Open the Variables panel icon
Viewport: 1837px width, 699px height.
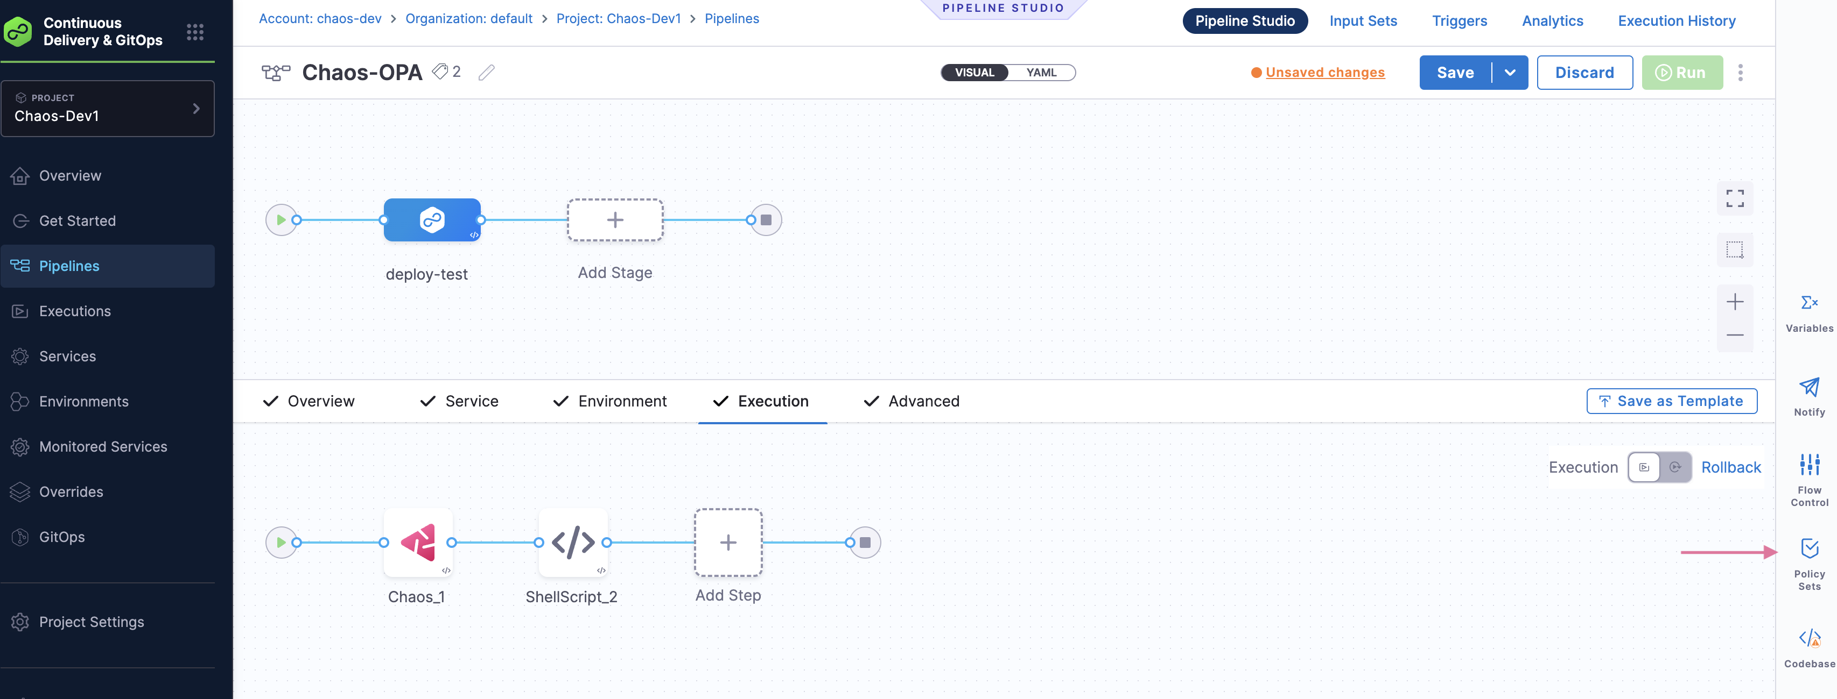click(x=1808, y=303)
